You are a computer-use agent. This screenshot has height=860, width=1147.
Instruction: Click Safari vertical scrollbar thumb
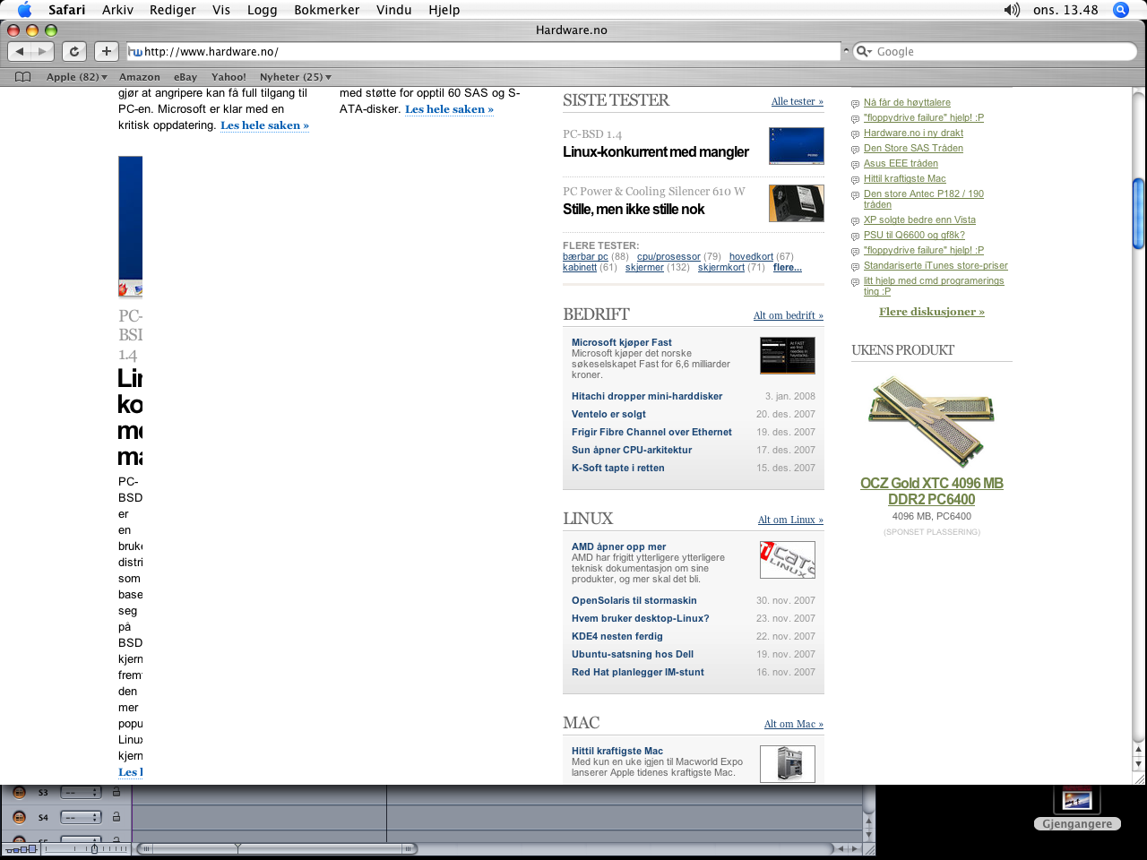(x=1138, y=213)
